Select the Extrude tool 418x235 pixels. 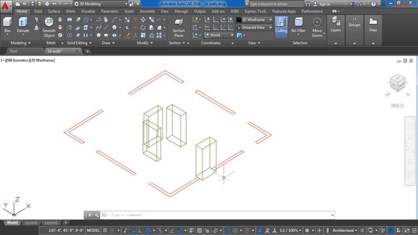click(23, 25)
